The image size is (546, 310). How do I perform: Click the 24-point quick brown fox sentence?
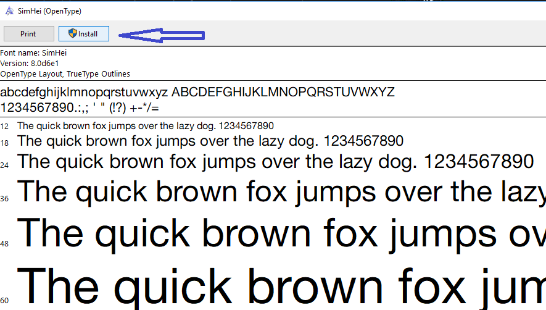click(x=275, y=162)
